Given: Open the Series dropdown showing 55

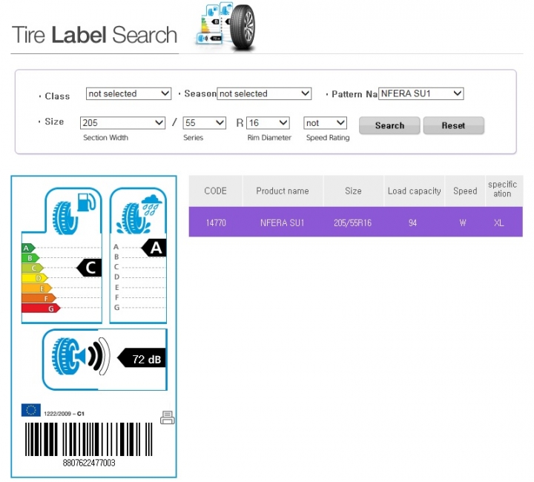Looking at the screenshot, I should [x=205, y=123].
